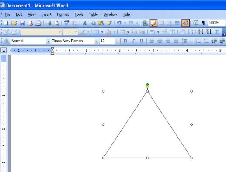The width and height of the screenshot is (226, 172).
Task: Click the AutoSum sigma icon
Action: [217, 32]
